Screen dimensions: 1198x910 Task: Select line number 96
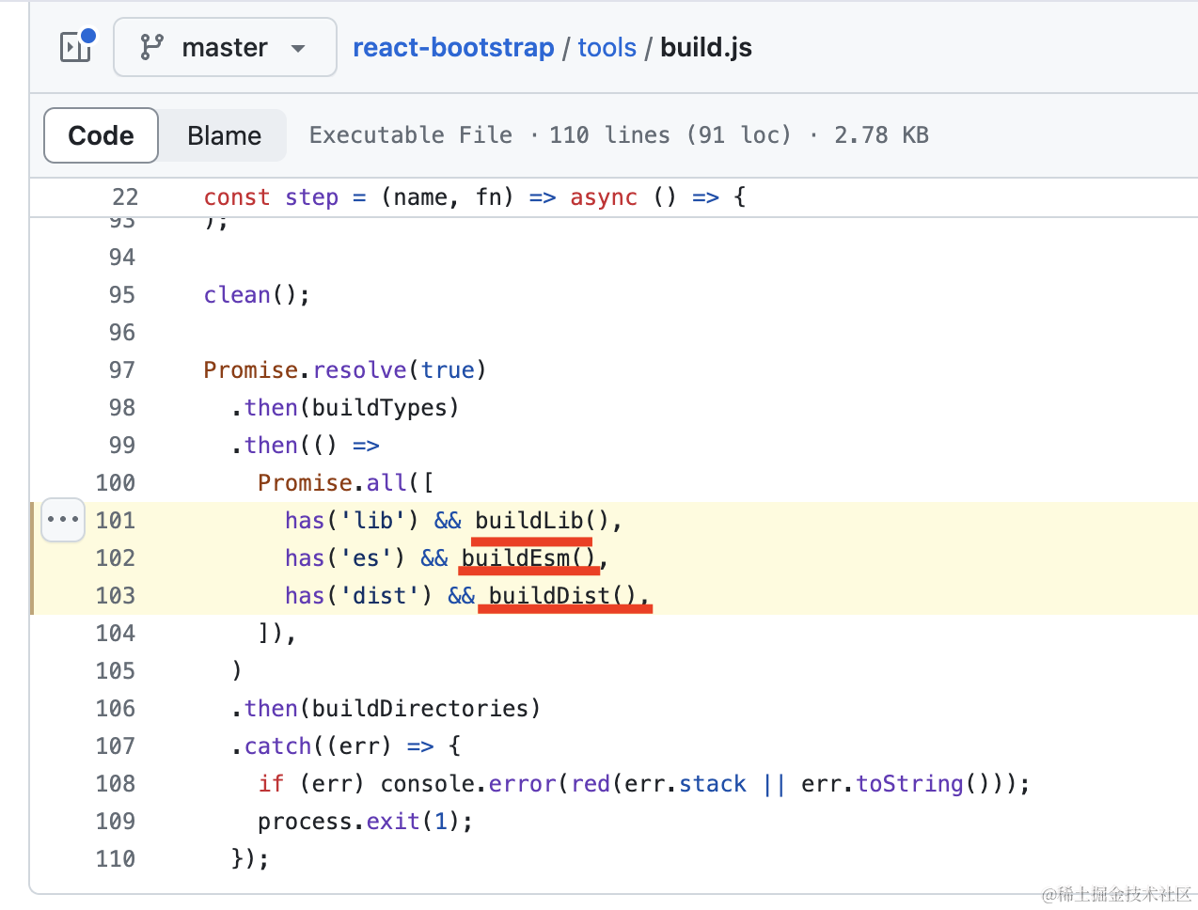click(x=122, y=333)
